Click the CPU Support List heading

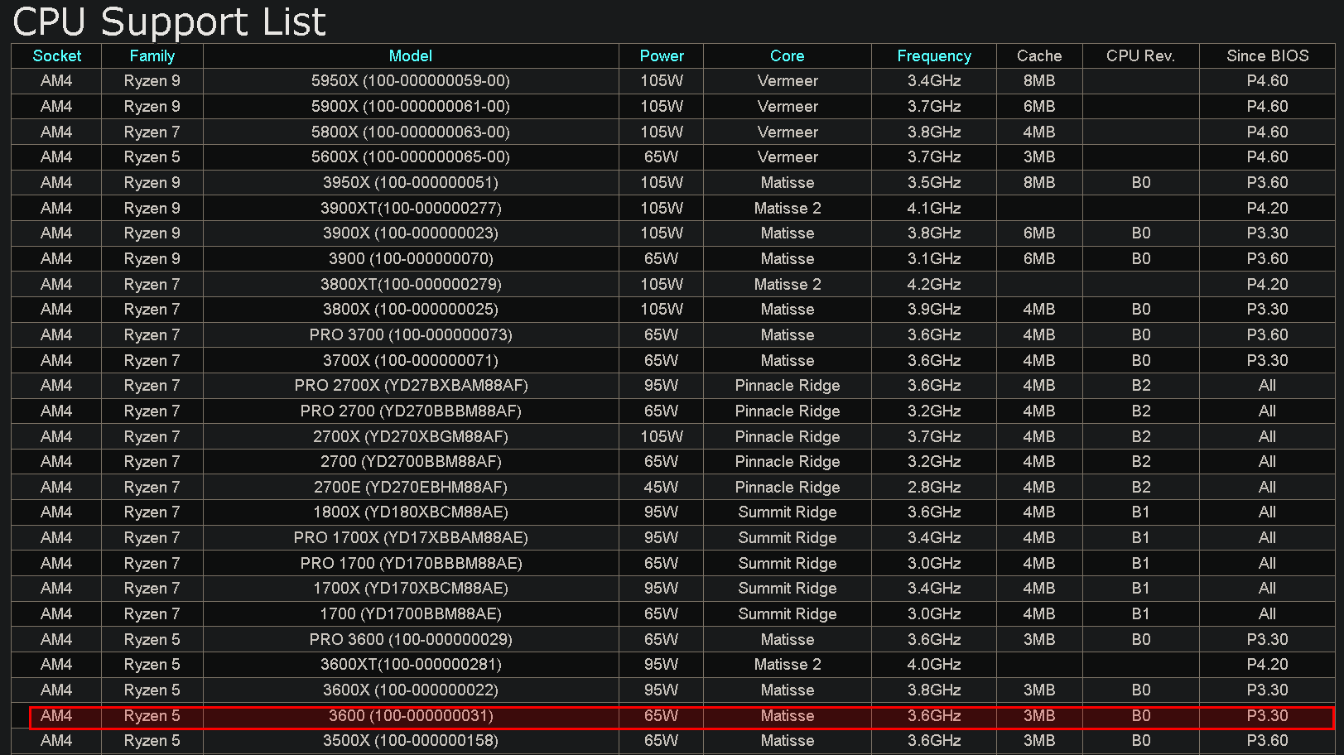170,22
